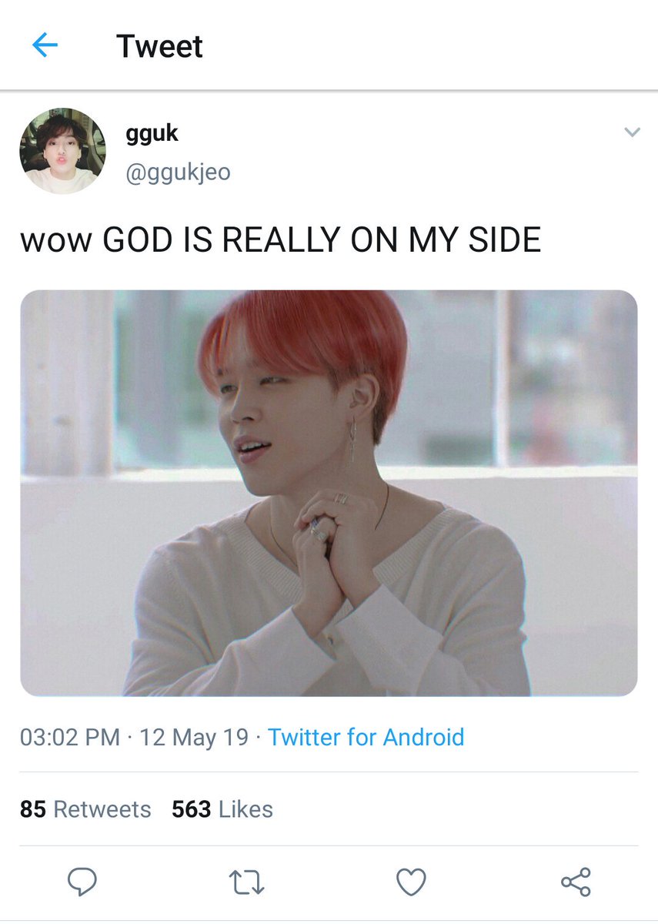This screenshot has height=924, width=658.
Task: Open profile via display name gguk
Action: [152, 132]
